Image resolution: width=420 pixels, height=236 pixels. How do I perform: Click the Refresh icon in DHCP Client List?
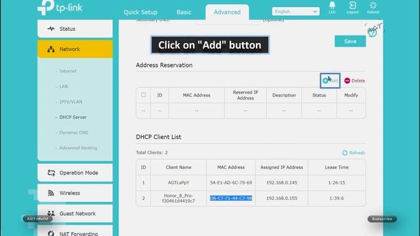pyautogui.click(x=345, y=153)
